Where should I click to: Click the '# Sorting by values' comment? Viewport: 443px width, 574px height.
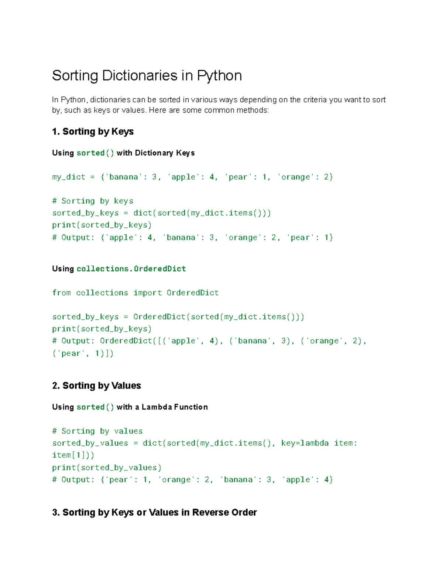point(97,431)
